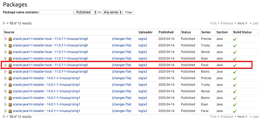Click the Last link in bottom pagination
262x123 pixels.
tap(255, 117)
